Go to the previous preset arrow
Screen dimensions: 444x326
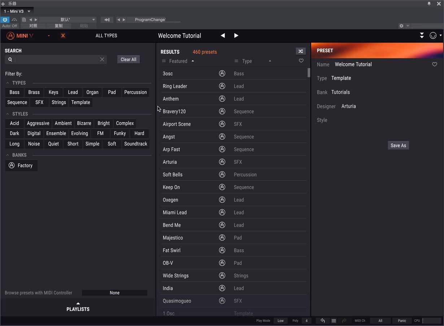pos(223,35)
